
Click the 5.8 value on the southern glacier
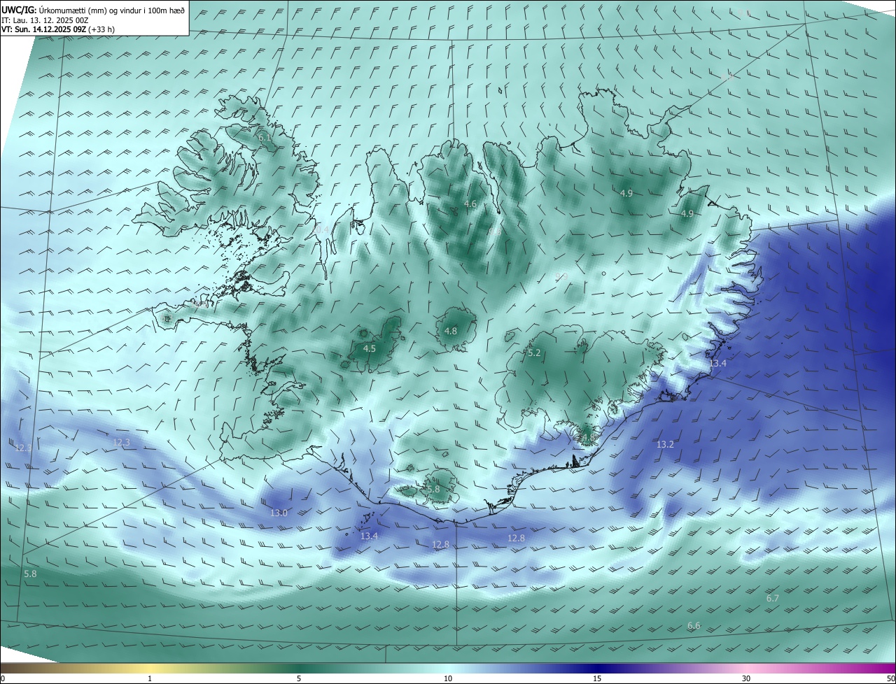coord(433,490)
